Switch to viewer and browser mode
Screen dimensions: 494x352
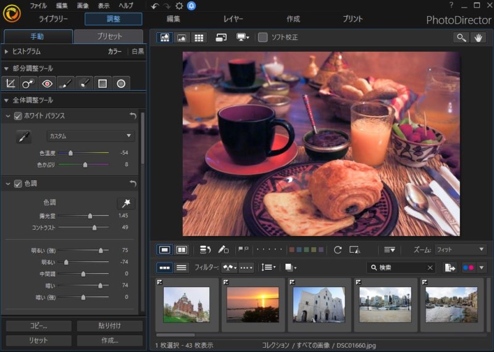tap(165, 38)
